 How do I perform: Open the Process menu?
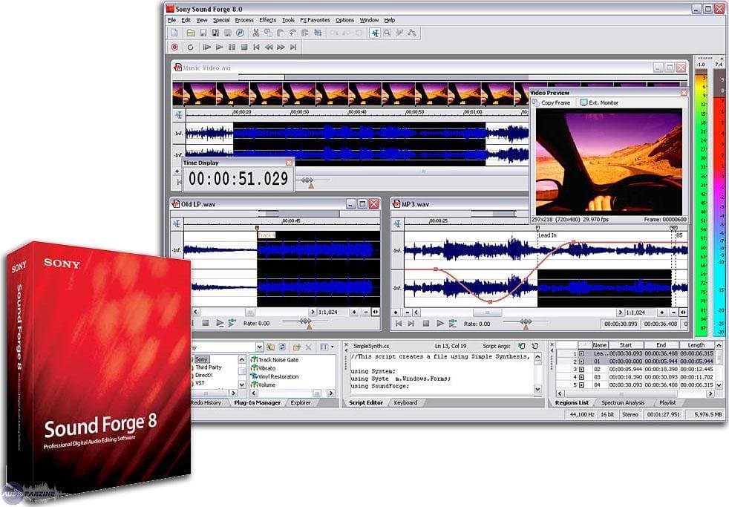tap(244, 20)
